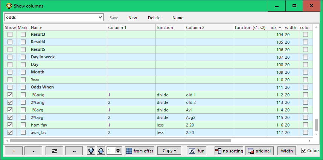Click the New menu item
Viewport: 323px width, 160px height.
click(x=133, y=18)
